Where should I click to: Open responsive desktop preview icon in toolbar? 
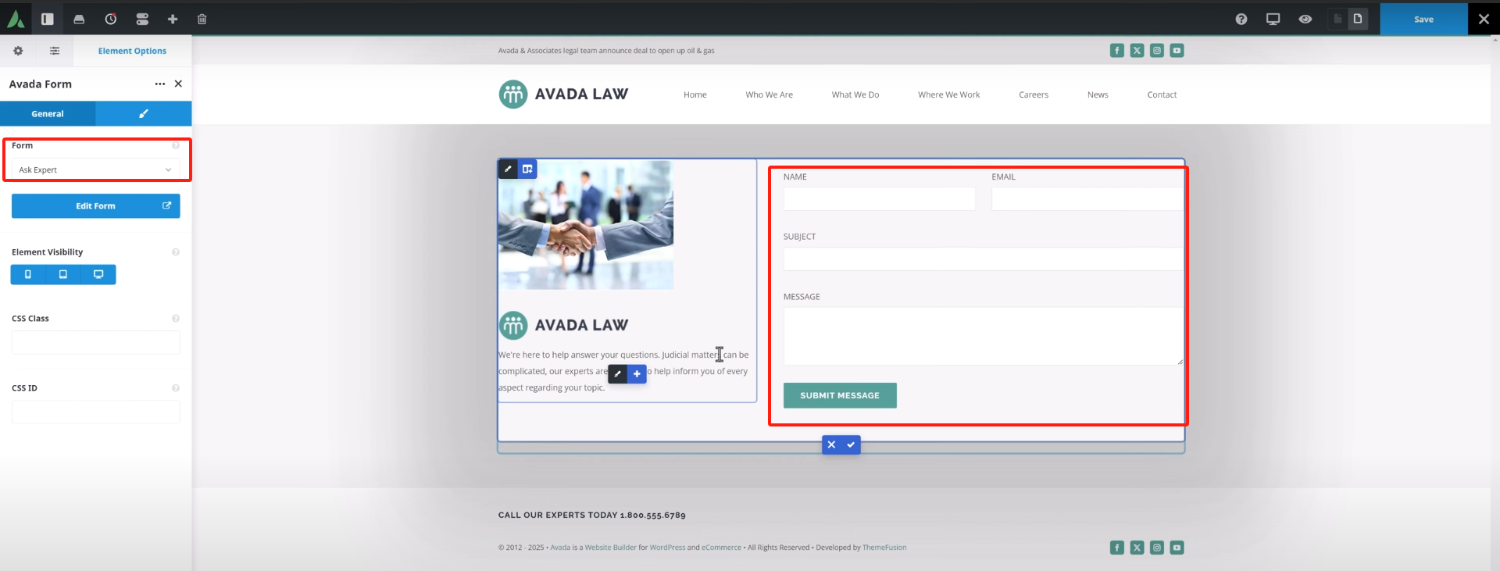click(1273, 19)
